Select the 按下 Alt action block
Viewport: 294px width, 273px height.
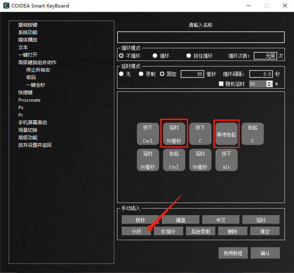[x=226, y=160]
